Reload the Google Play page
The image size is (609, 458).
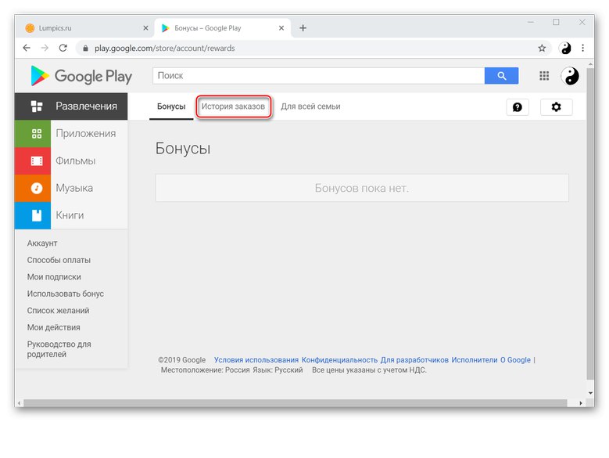point(63,49)
